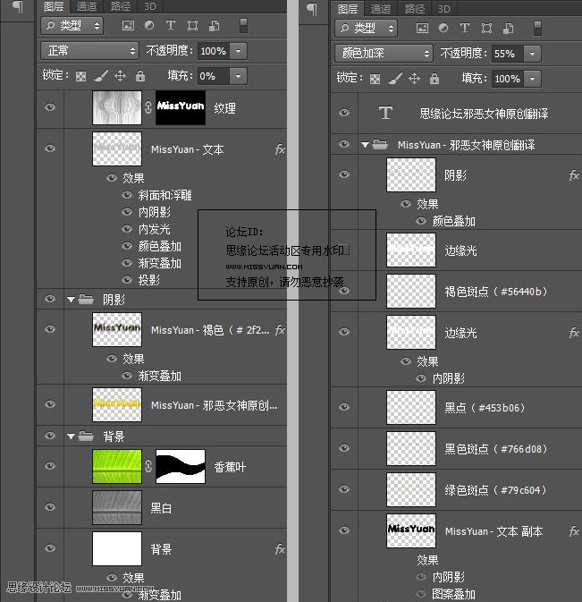Switch to 路径 tab in right panel
582x602 pixels.
click(x=415, y=8)
